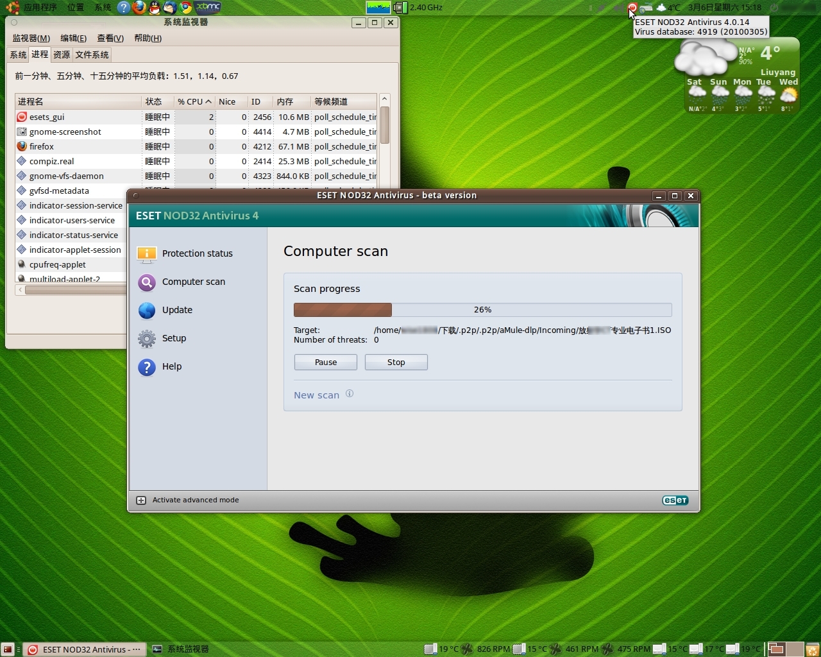821x657 pixels.
Task: Launch Firefox from the top panel
Action: [139, 8]
